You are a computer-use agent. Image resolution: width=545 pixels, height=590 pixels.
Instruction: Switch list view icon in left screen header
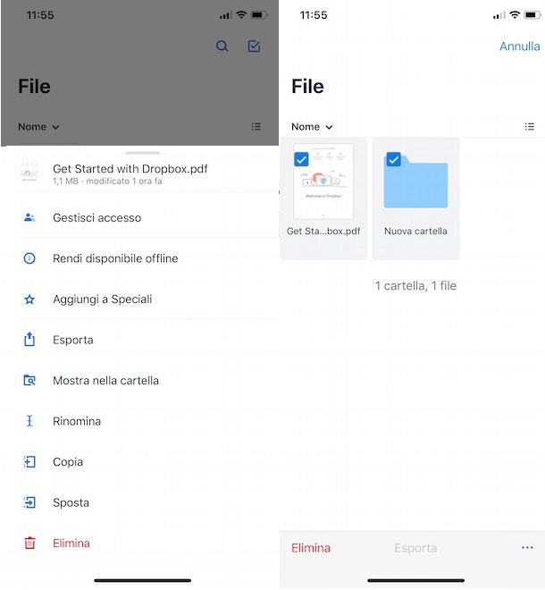[256, 127]
